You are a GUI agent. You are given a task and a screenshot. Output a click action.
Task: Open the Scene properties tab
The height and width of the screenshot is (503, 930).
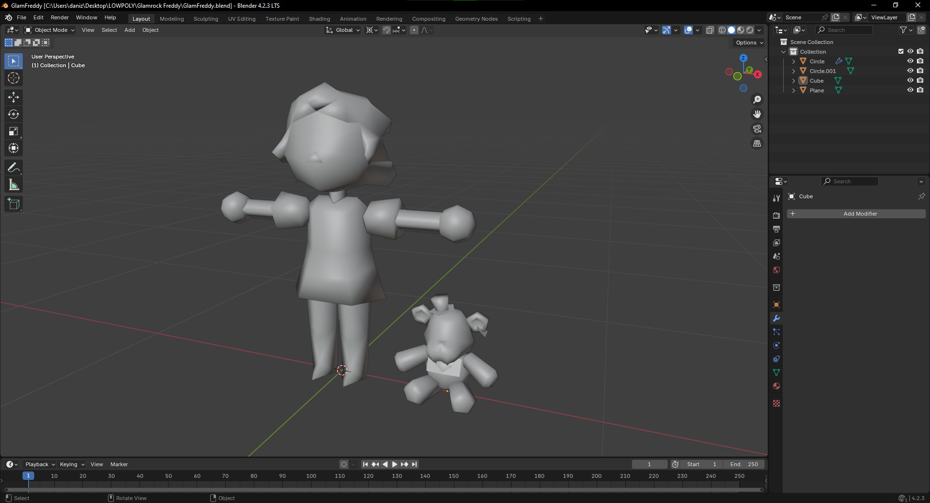point(776,256)
